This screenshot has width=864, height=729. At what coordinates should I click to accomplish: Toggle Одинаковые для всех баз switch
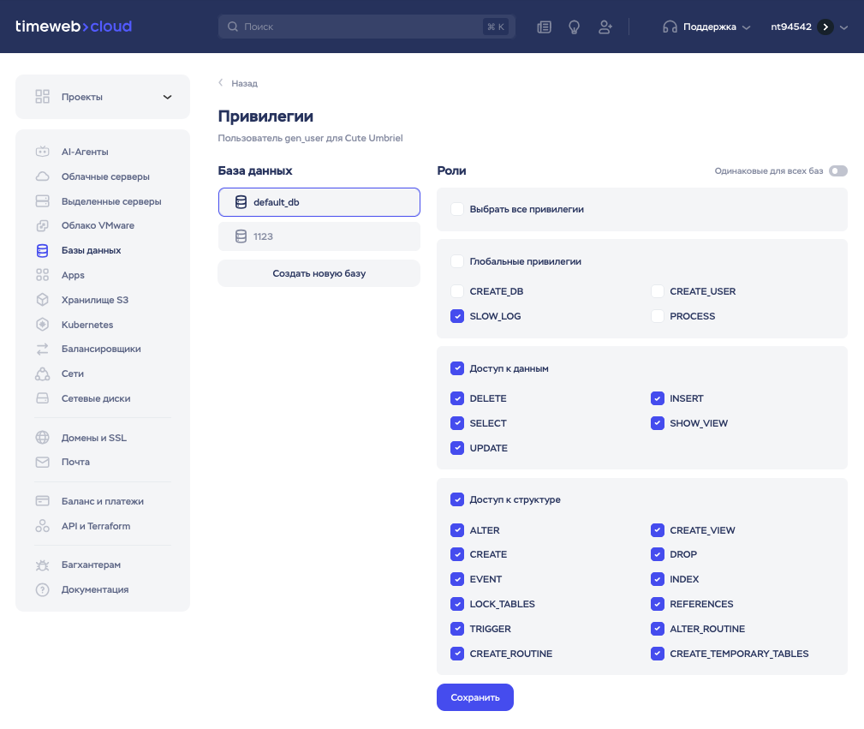(837, 170)
